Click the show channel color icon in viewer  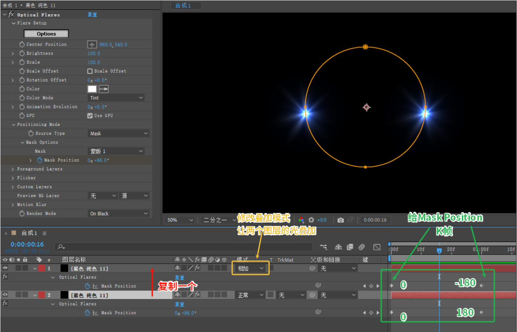point(301,220)
